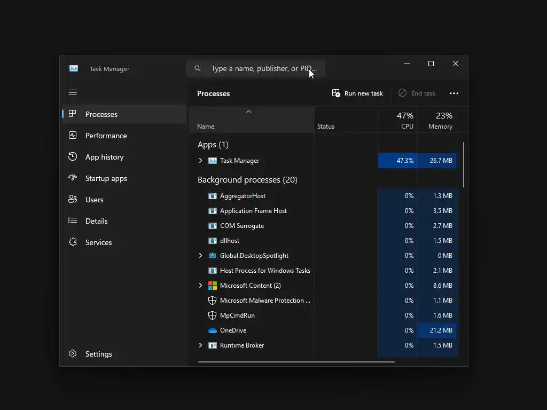
Task: Expand the Microsoft Content (2) group
Action: (x=201, y=285)
